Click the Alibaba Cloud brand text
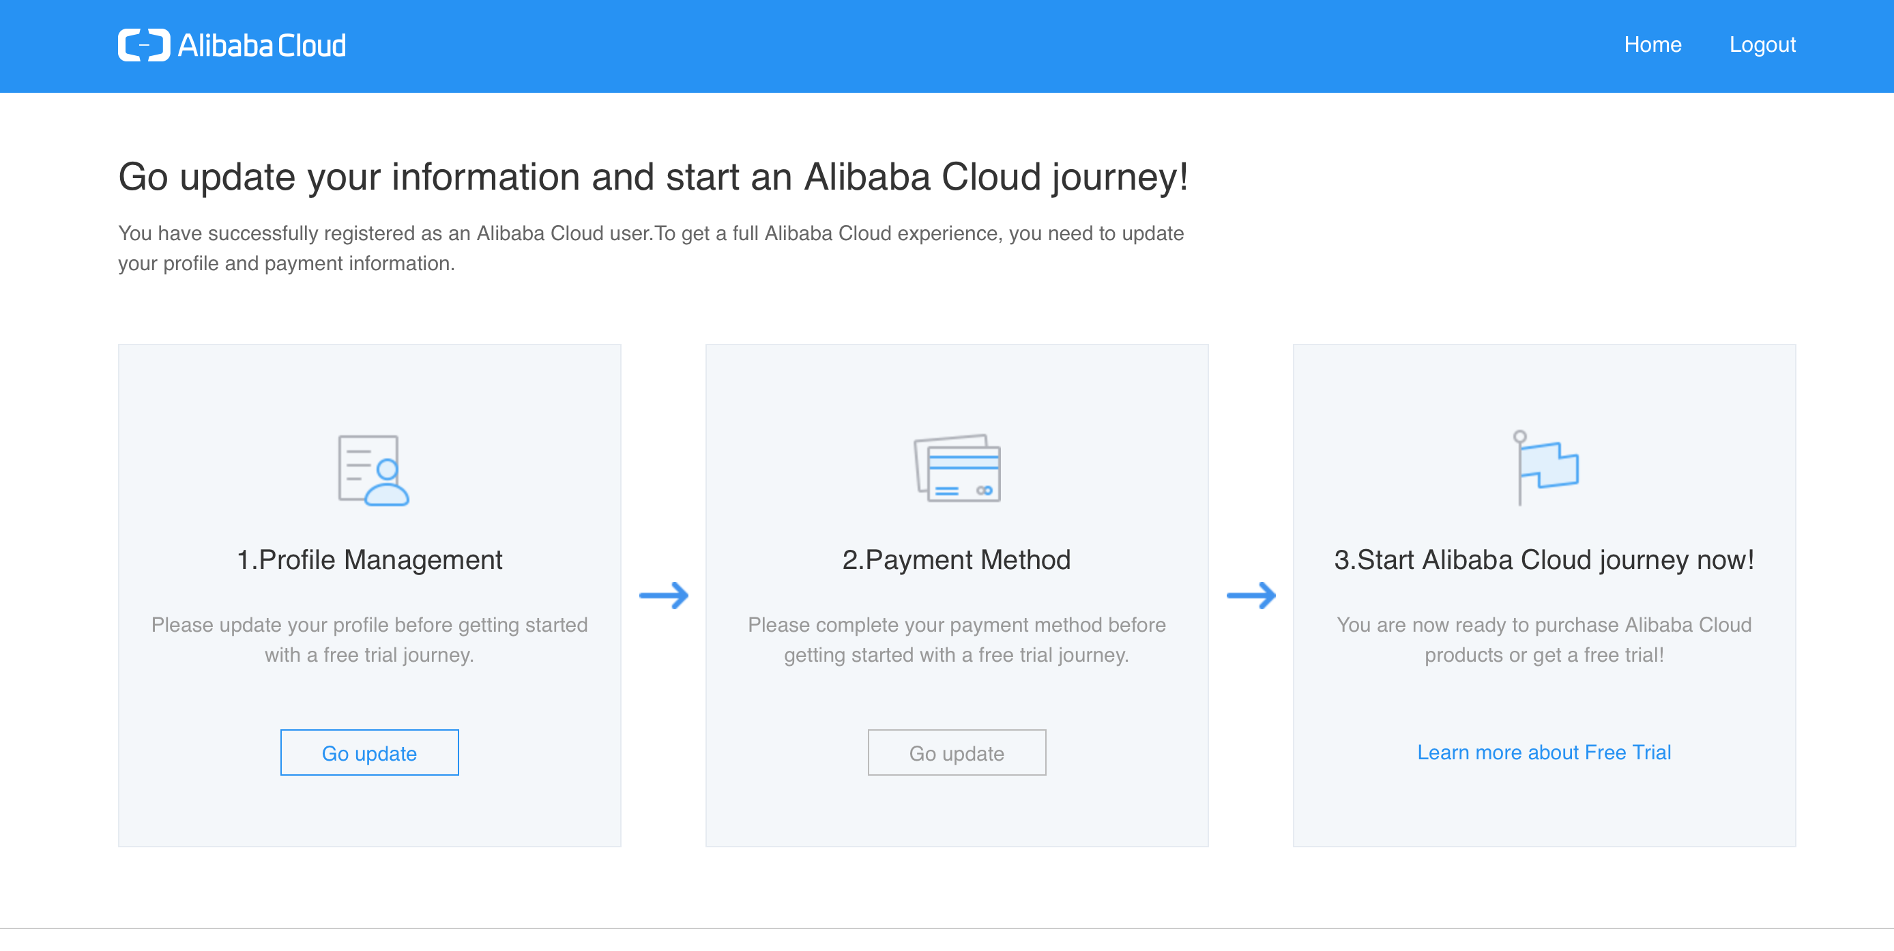Screen dimensions: 1894x951 click(262, 46)
